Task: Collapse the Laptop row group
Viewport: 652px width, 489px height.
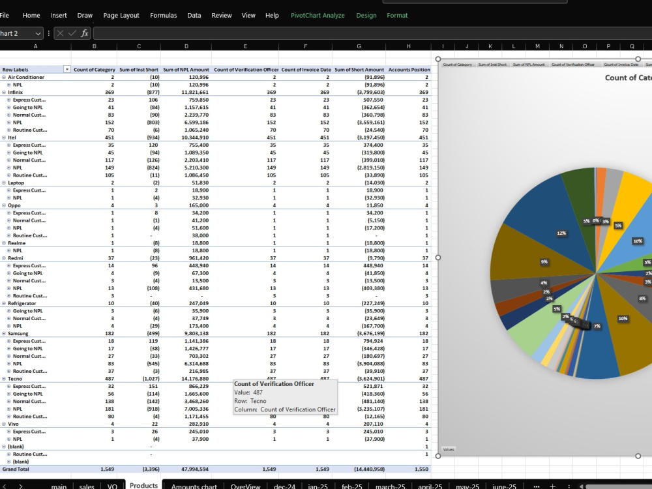Action: [x=4, y=183]
